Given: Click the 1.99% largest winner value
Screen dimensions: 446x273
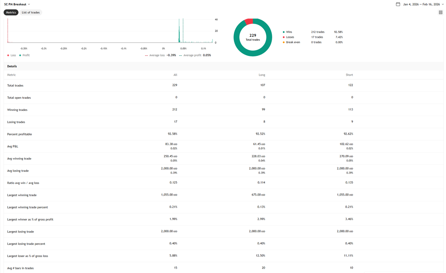Looking at the screenshot, I should [x=173, y=219].
